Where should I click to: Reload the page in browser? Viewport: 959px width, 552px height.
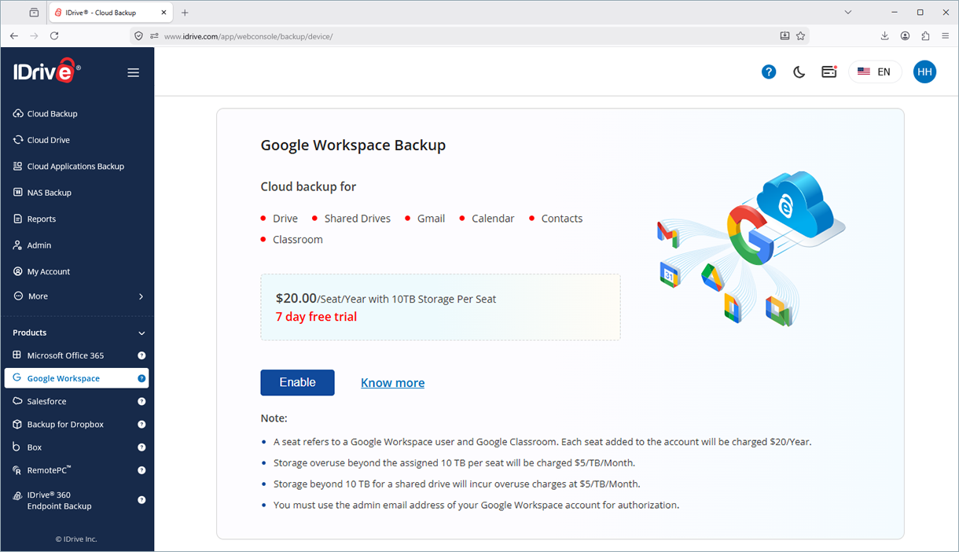pos(54,36)
